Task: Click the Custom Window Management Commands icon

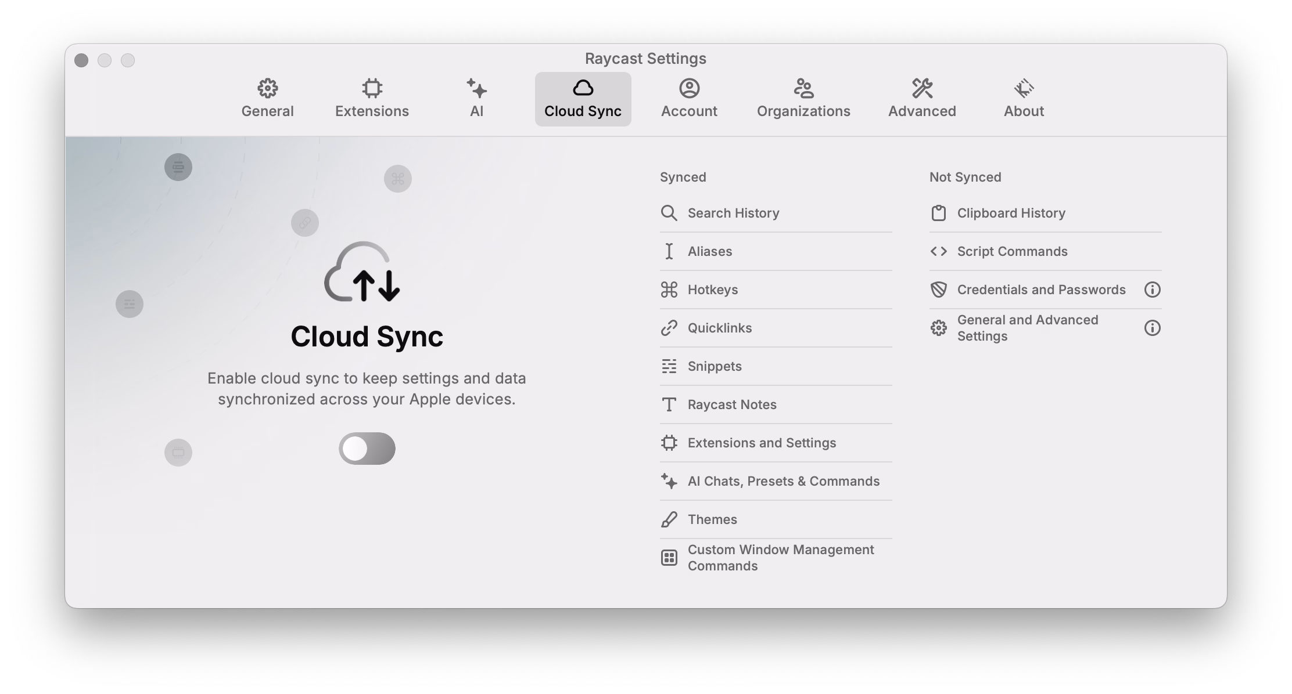Action: coord(669,558)
